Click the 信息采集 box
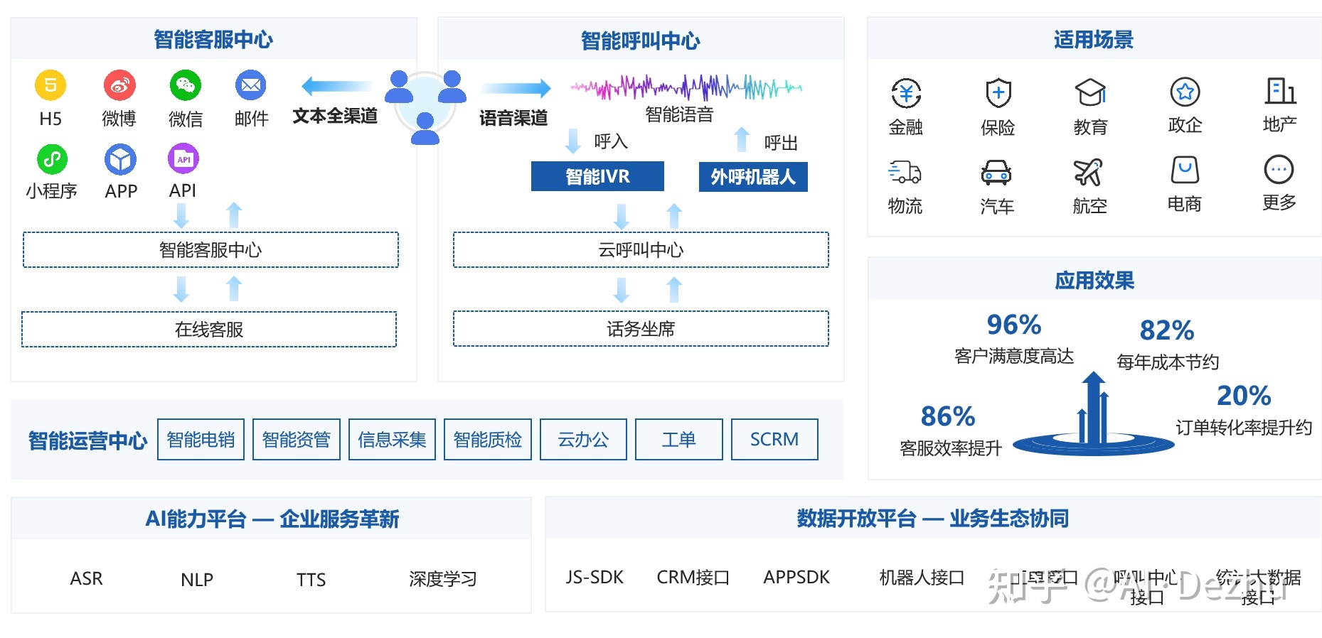1322x638 pixels. 392,440
